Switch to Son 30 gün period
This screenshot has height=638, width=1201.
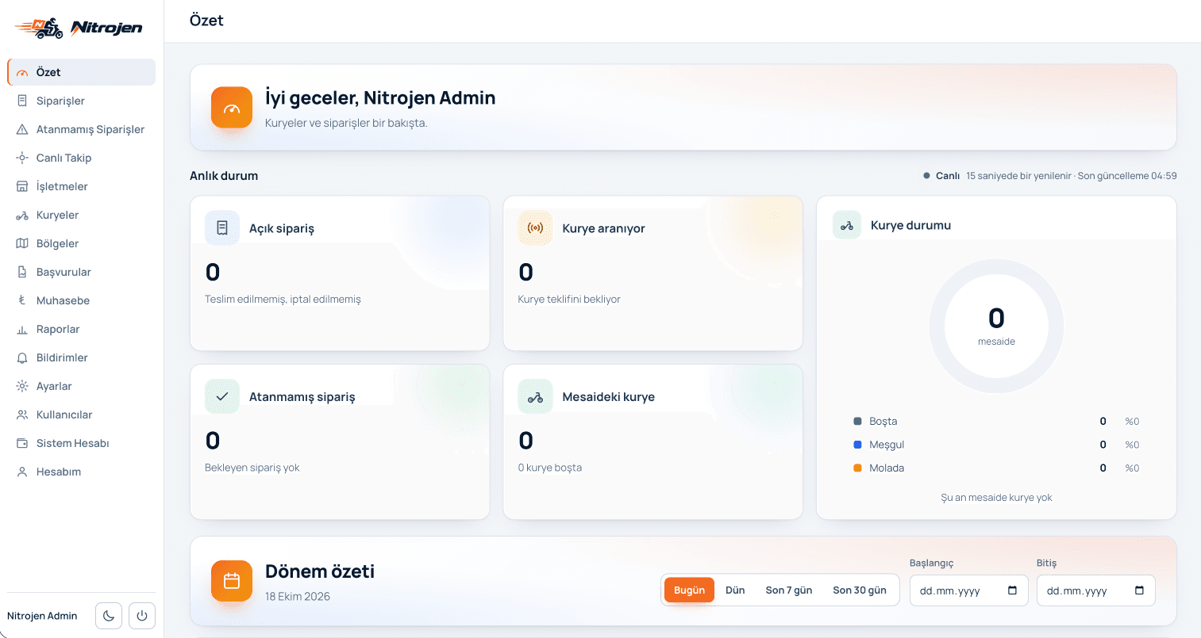pos(860,590)
